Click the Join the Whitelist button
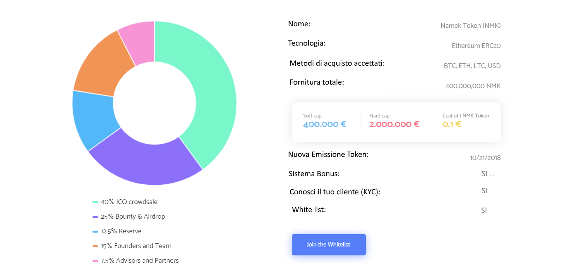 pyautogui.click(x=329, y=245)
